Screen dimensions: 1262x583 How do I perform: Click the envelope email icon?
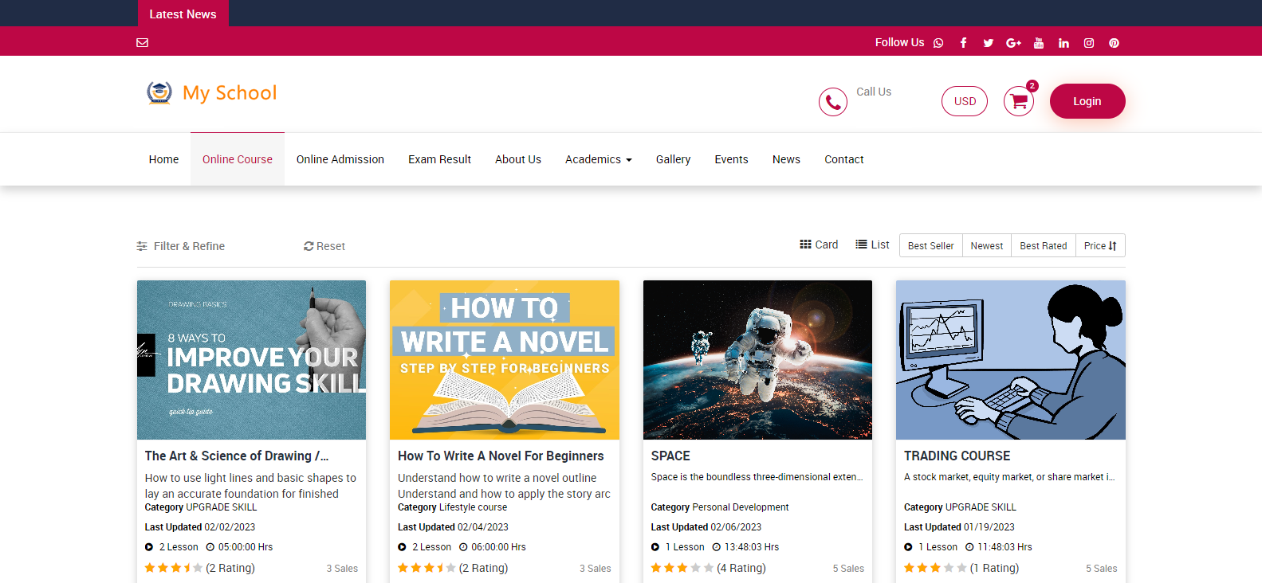click(143, 43)
